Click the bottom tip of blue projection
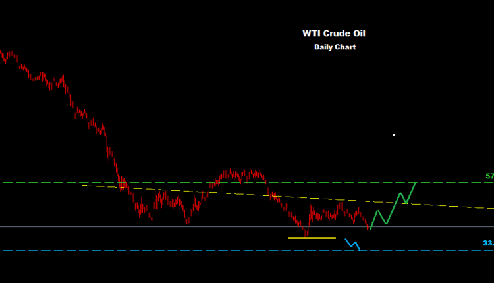 [x=359, y=249]
